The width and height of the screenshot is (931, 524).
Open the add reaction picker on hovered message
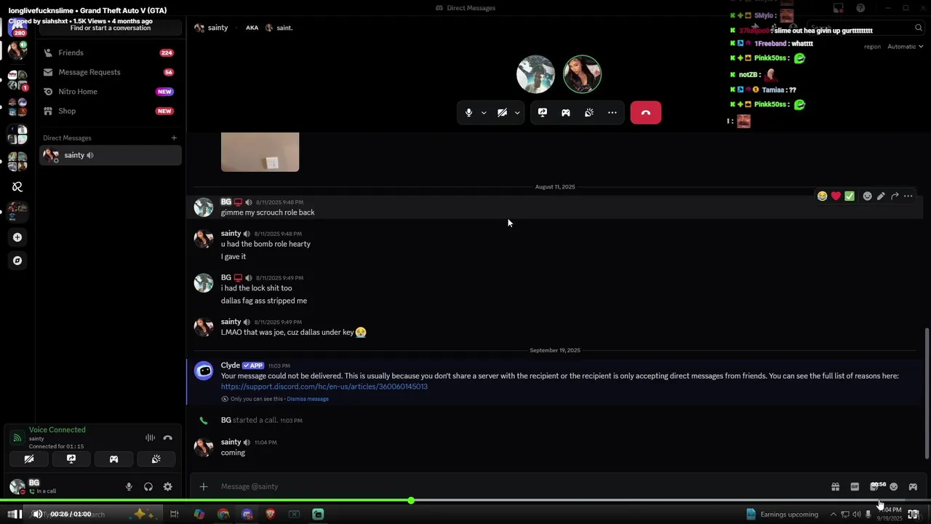click(x=867, y=196)
